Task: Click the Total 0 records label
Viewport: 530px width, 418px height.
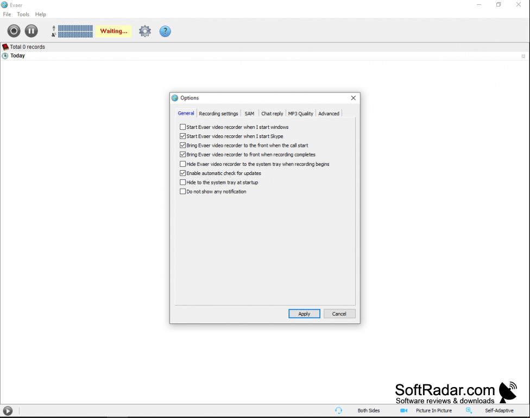Action: (x=27, y=47)
